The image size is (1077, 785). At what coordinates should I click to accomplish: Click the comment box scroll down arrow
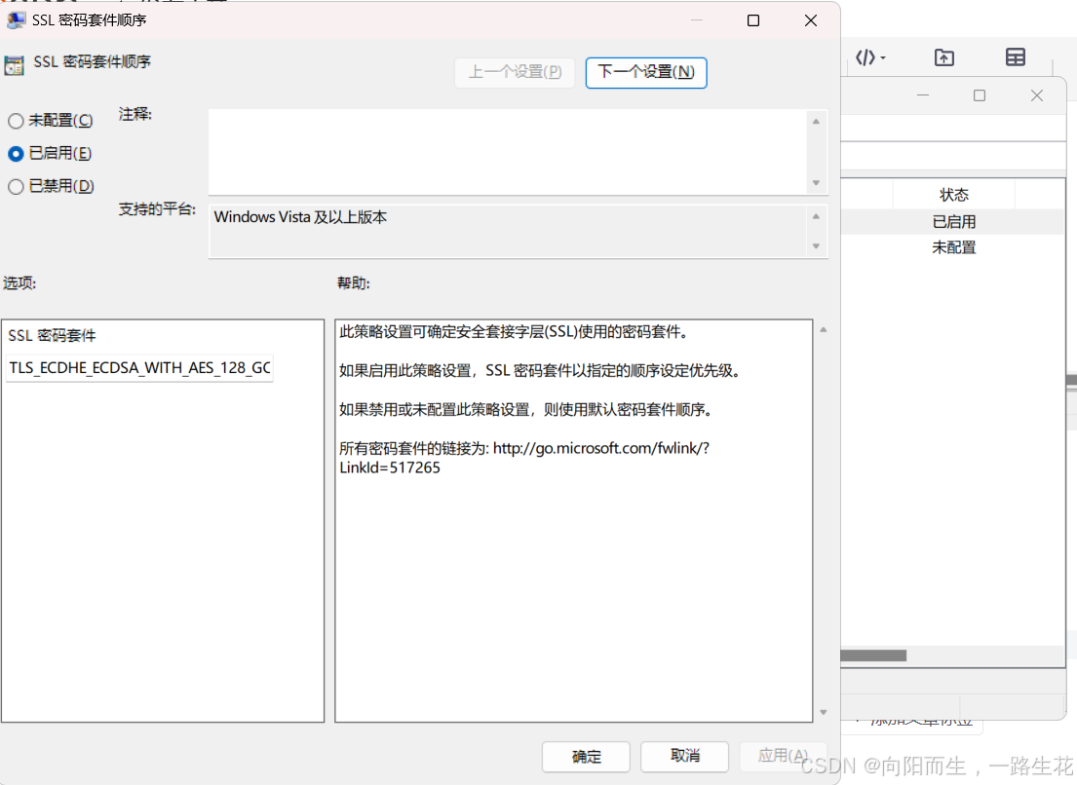(x=816, y=182)
